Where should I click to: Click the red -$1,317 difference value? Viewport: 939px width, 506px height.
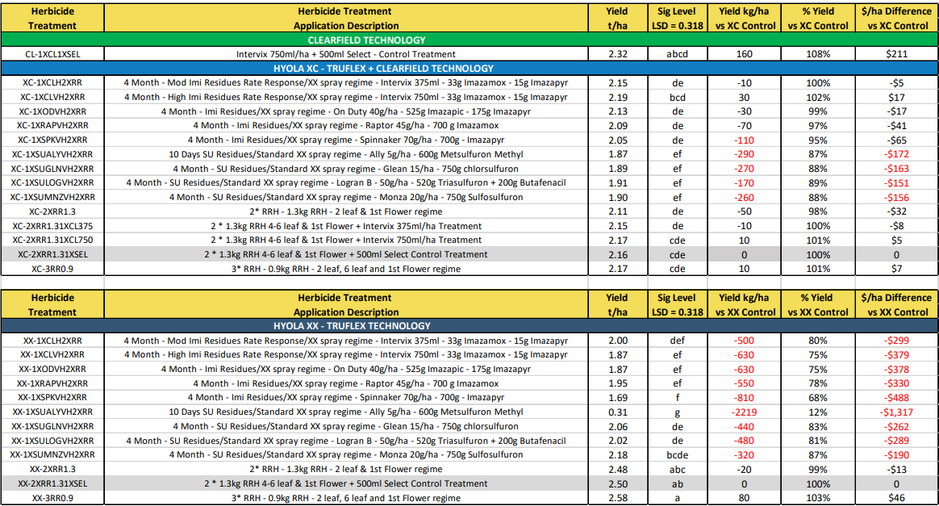896,412
